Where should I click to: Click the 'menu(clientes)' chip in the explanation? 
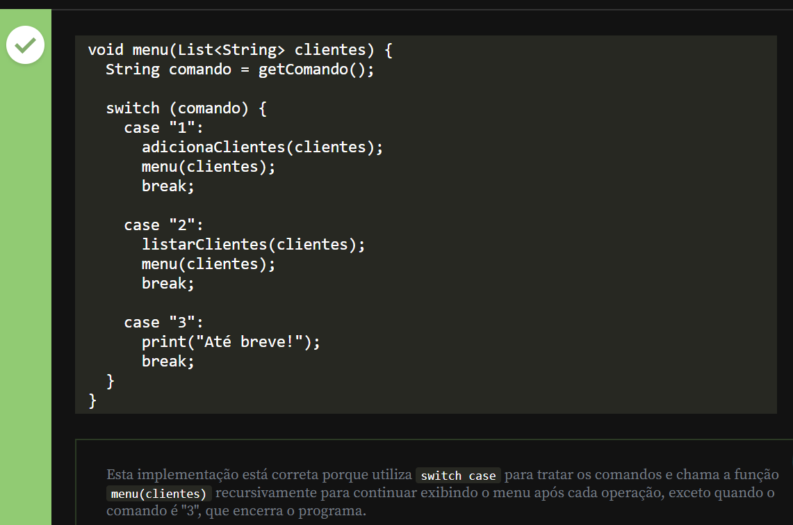pyautogui.click(x=159, y=494)
